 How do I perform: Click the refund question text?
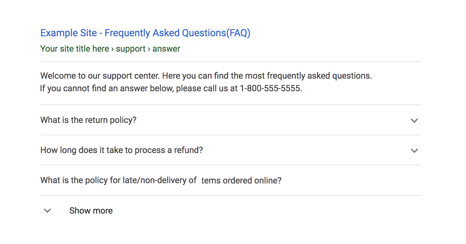click(121, 150)
